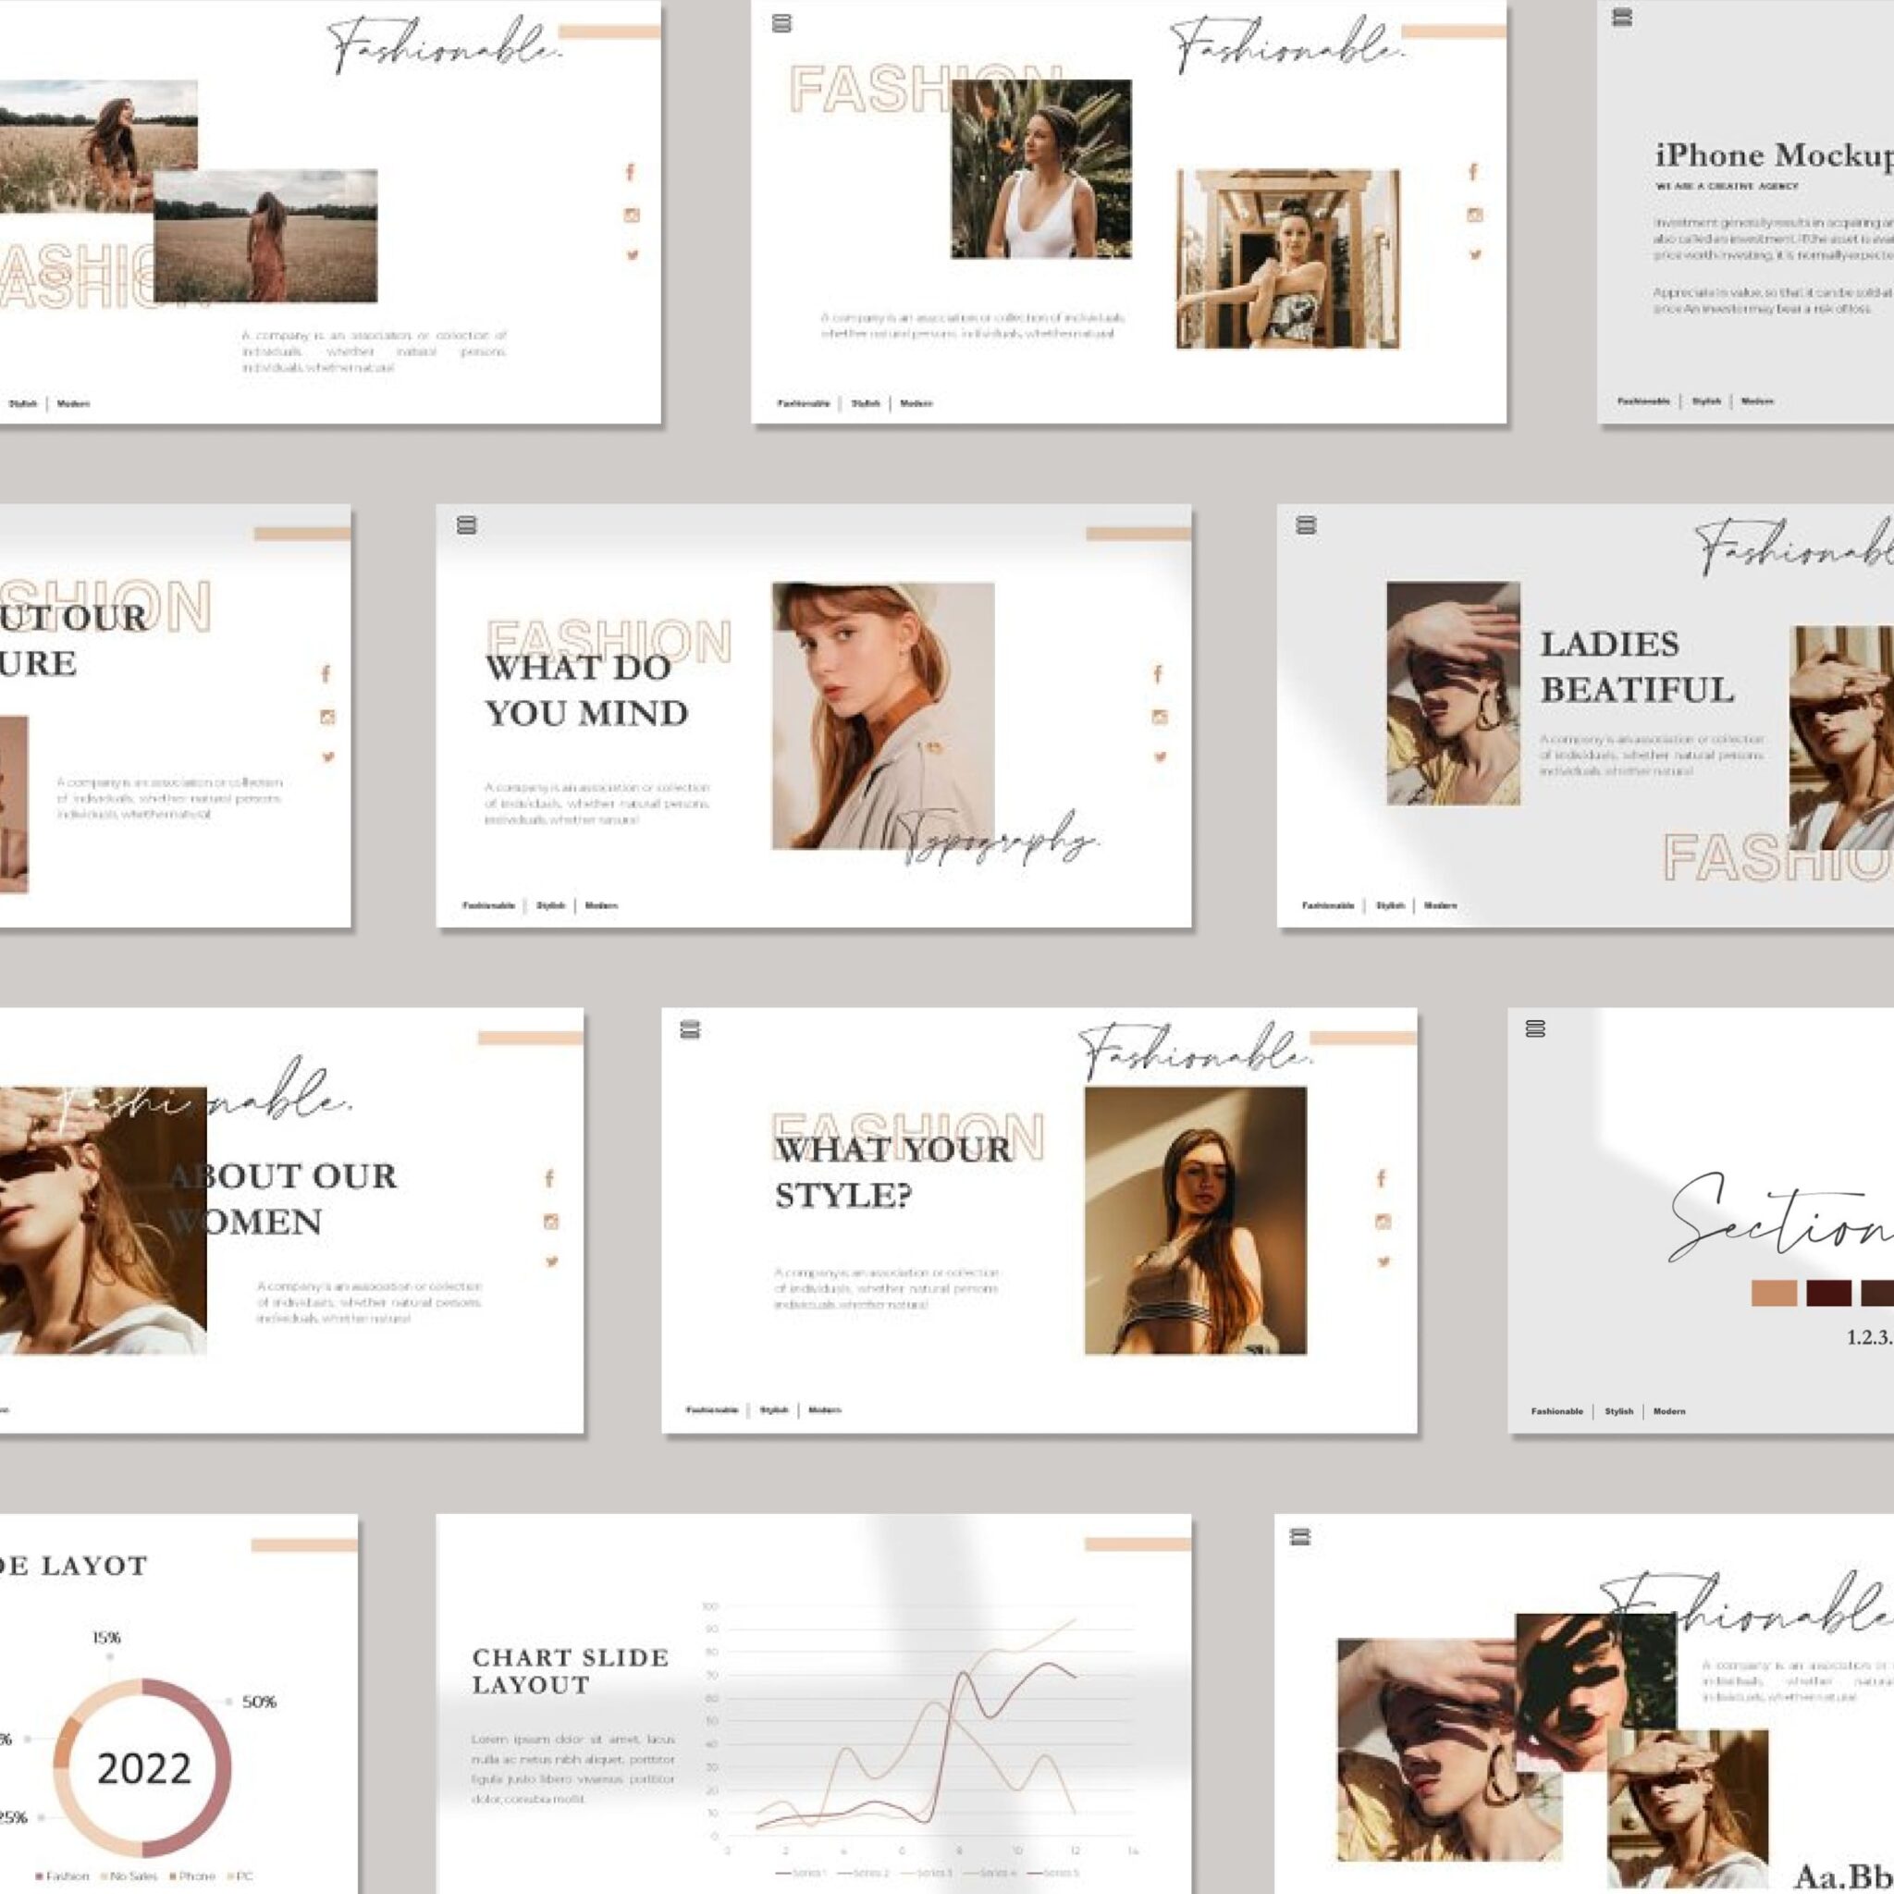Click the Twitter icon on the What Your Style slide
Image resolution: width=1894 pixels, height=1894 pixels.
1384,1261
